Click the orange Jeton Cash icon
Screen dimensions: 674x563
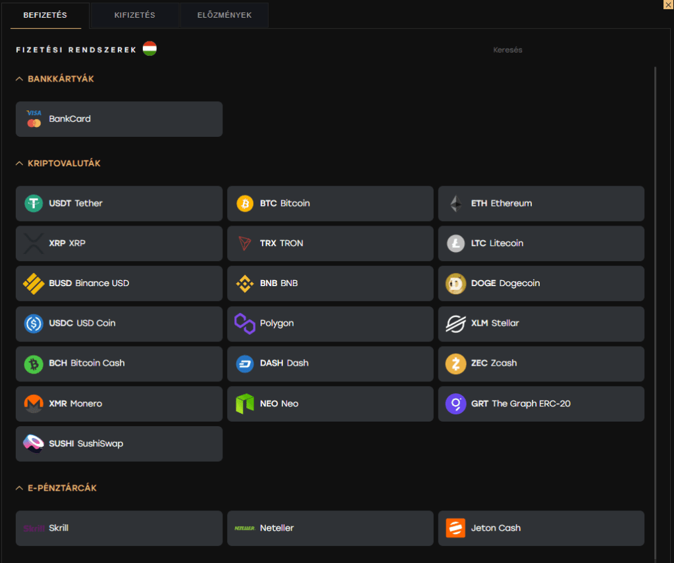click(455, 528)
